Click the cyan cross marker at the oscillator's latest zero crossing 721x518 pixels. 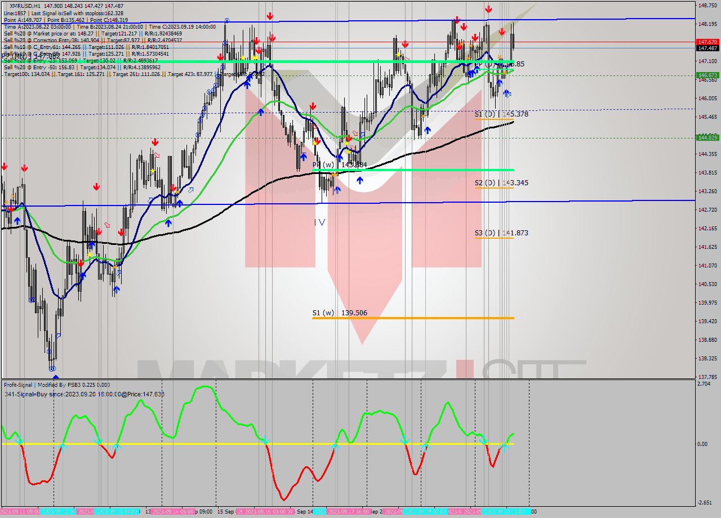[505, 445]
